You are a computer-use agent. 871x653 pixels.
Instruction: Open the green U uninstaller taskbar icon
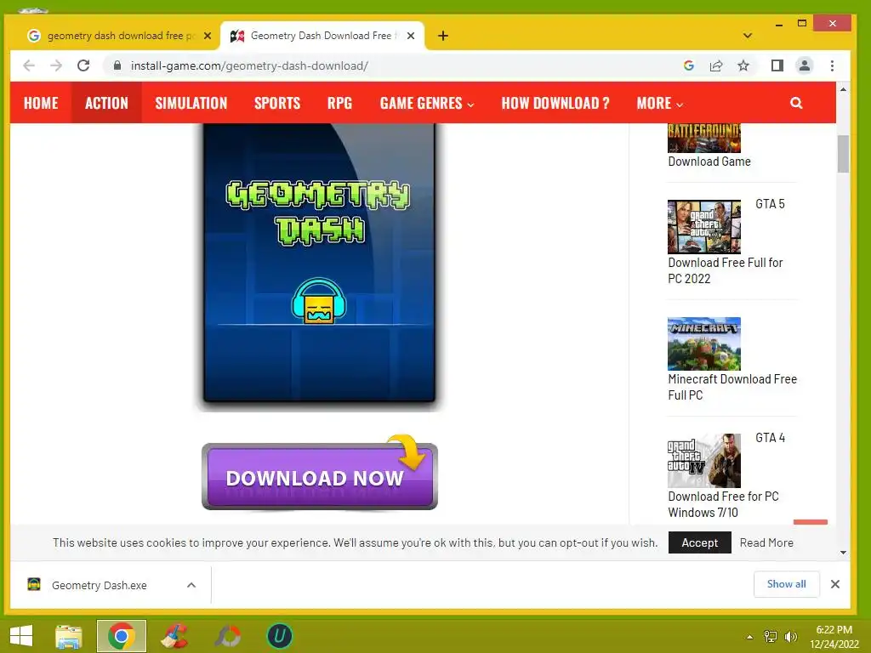tap(279, 636)
